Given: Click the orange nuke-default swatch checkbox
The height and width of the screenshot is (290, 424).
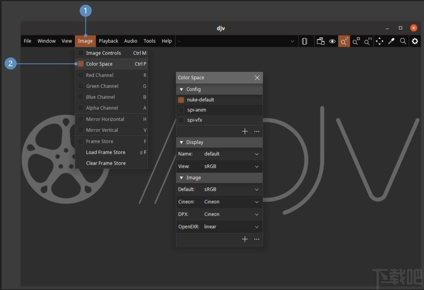Looking at the screenshot, I should [x=181, y=100].
